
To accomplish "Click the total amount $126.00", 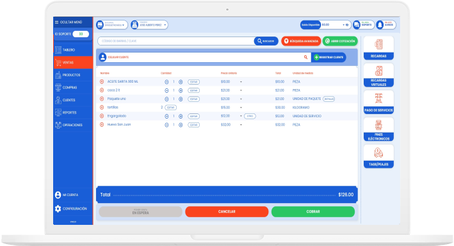I will point(346,195).
